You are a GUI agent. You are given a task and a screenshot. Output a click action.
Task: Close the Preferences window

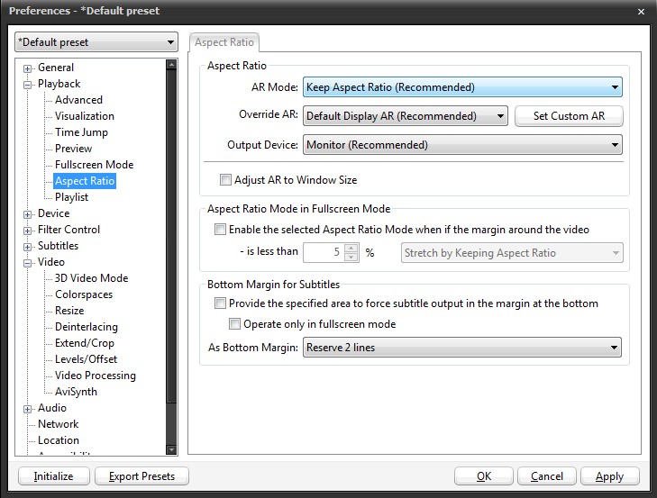tap(641, 12)
